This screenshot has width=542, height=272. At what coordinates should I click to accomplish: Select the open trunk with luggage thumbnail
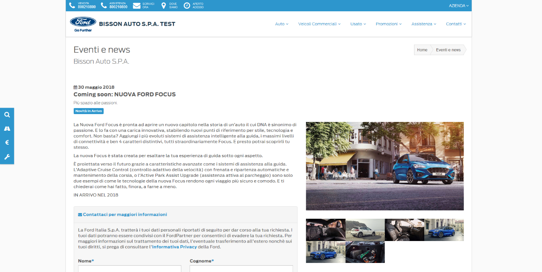click(x=365, y=252)
